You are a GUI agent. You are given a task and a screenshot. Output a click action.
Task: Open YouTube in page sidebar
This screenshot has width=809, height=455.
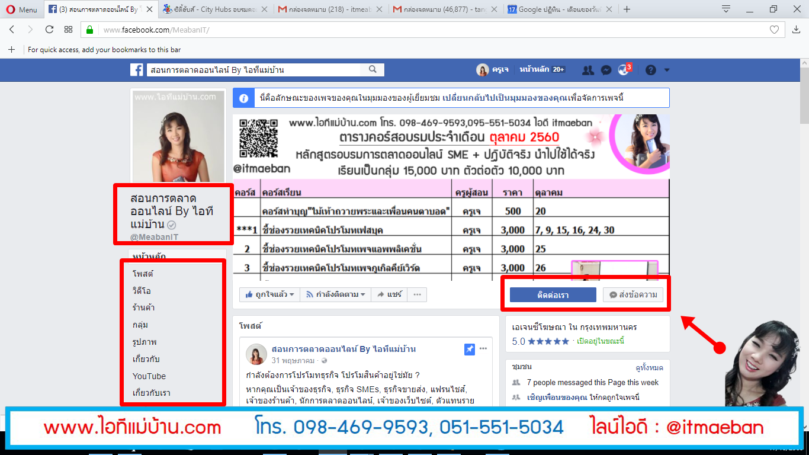149,376
